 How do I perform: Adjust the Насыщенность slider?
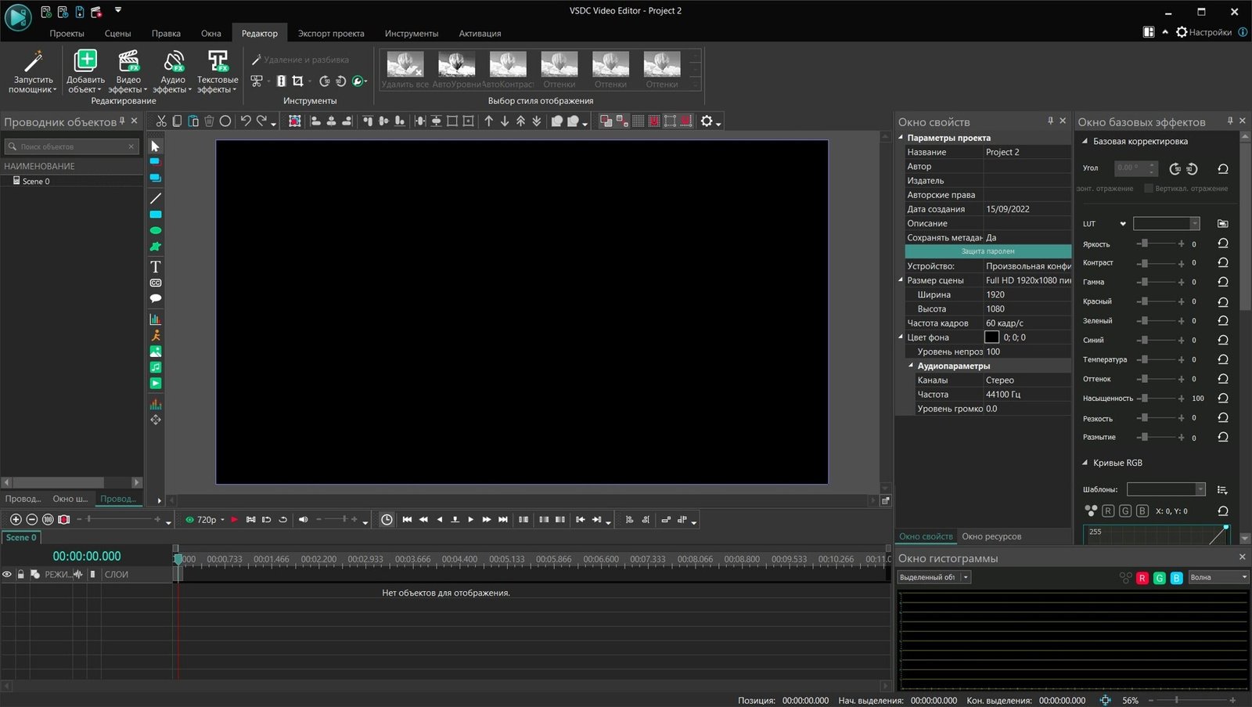[1160, 399]
